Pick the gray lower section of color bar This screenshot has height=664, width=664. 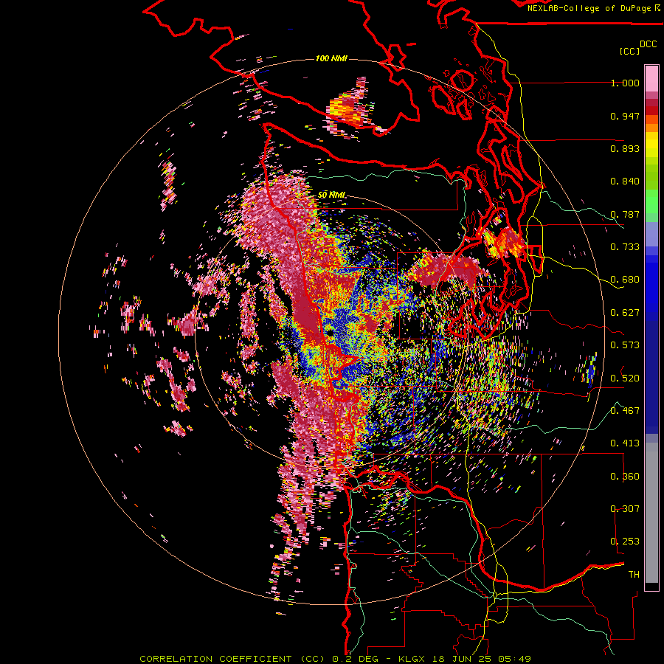651,513
